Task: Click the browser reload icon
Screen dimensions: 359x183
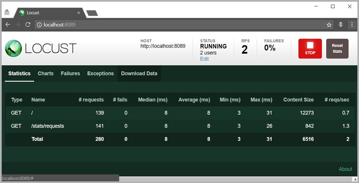Action: point(28,25)
